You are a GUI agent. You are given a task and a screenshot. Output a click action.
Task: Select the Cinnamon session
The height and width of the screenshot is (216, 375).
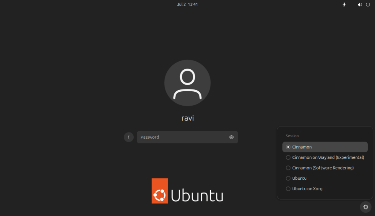325,147
